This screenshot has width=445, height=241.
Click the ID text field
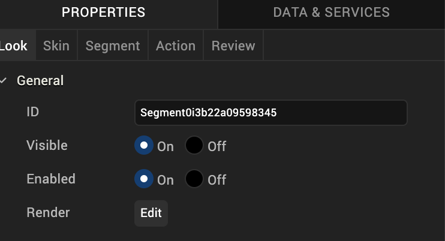coord(270,113)
